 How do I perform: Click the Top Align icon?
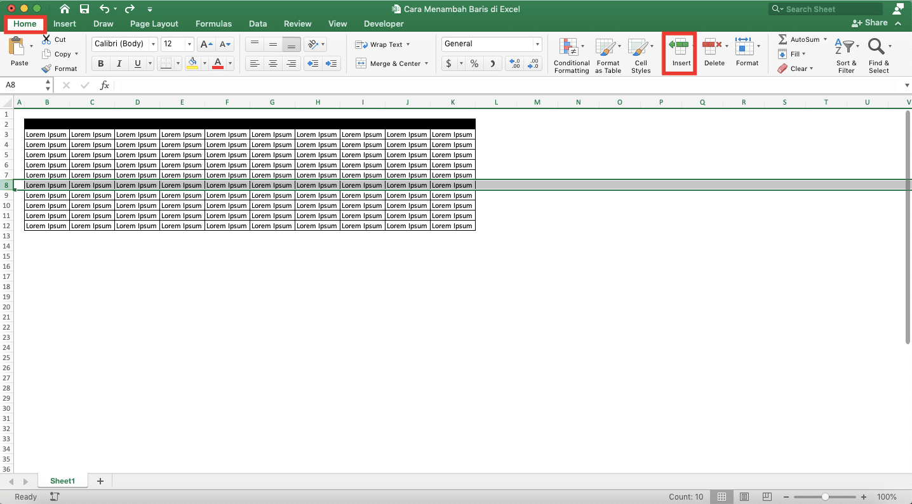[255, 44]
